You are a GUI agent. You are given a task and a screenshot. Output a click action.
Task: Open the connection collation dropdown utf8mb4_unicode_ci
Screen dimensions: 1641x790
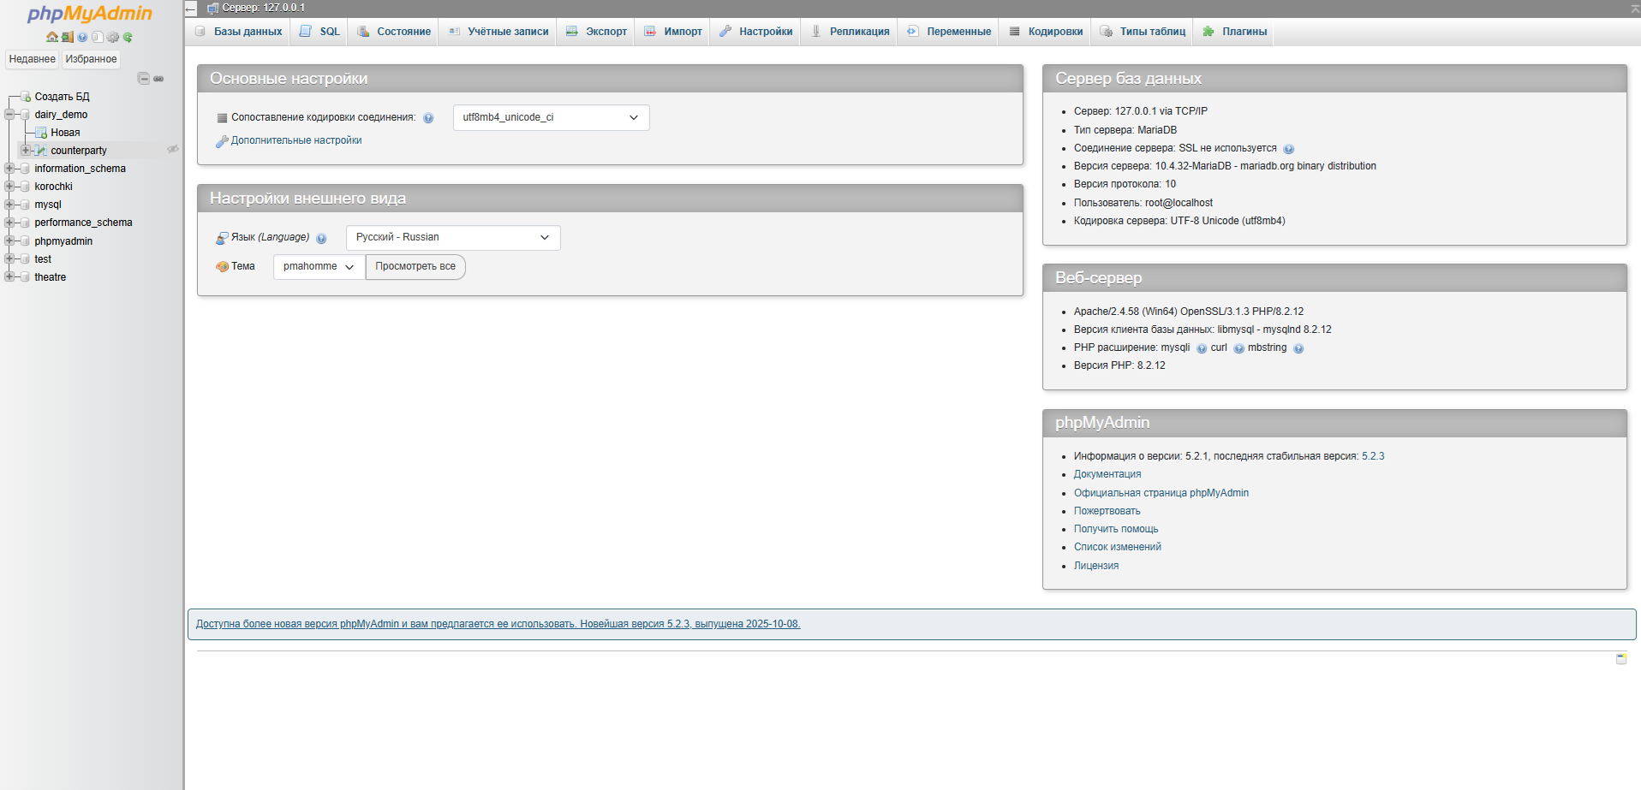pos(551,117)
